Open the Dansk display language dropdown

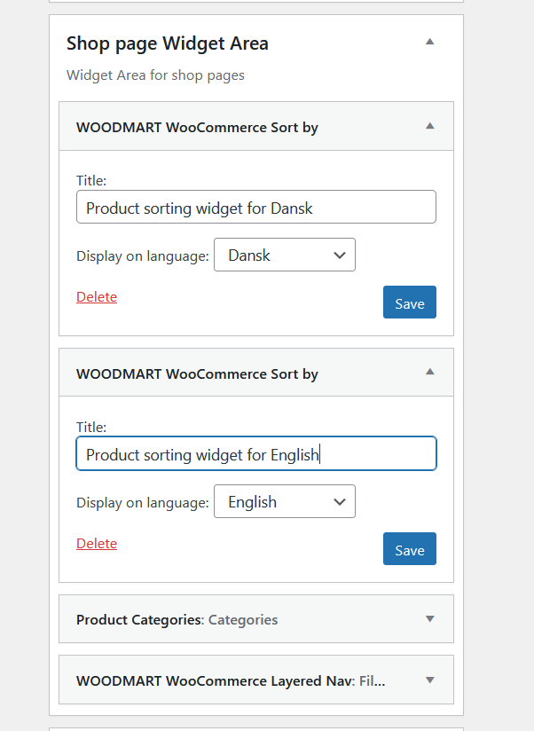click(285, 255)
